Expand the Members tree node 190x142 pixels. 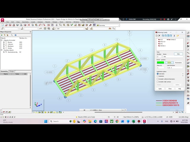[x=4, y=46]
